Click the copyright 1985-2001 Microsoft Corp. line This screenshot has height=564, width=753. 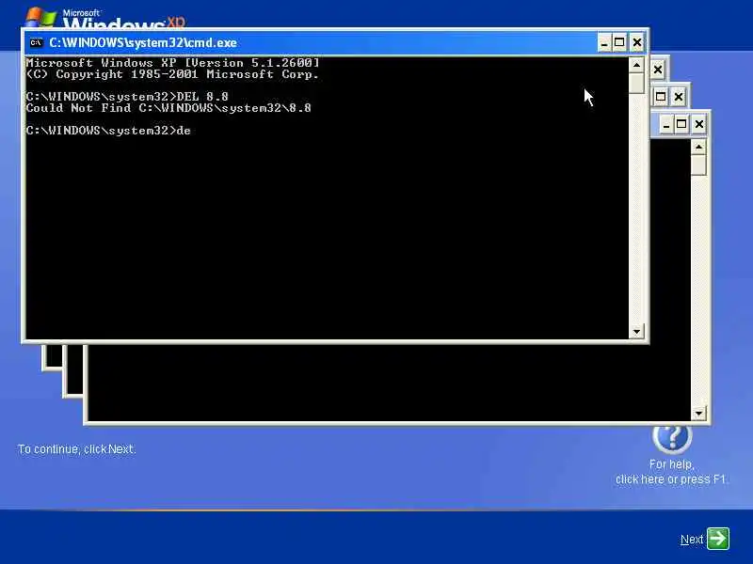(172, 74)
